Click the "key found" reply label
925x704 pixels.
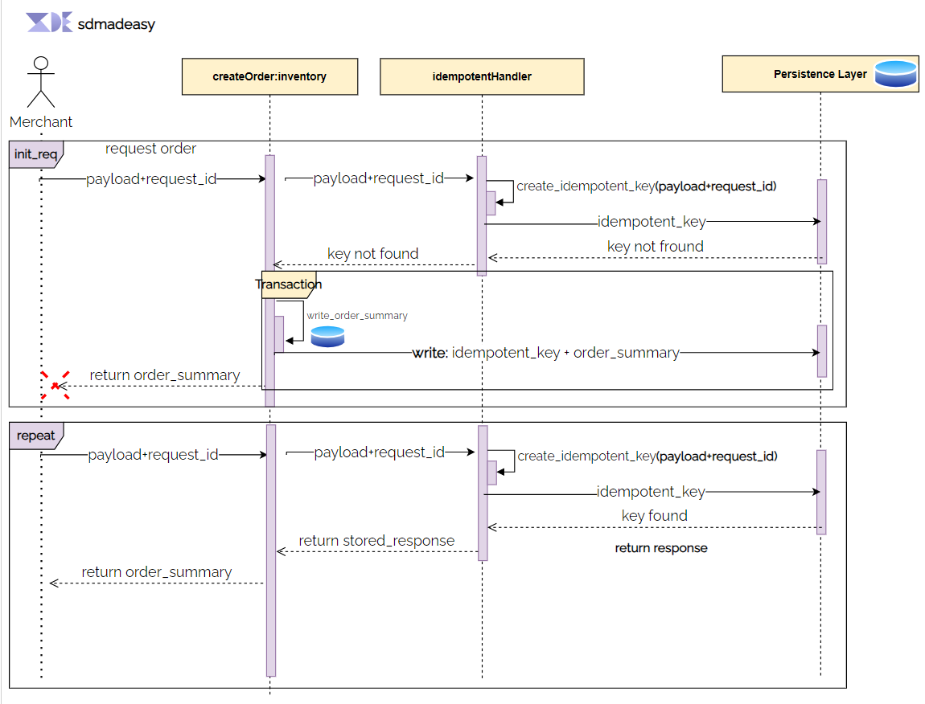click(654, 515)
